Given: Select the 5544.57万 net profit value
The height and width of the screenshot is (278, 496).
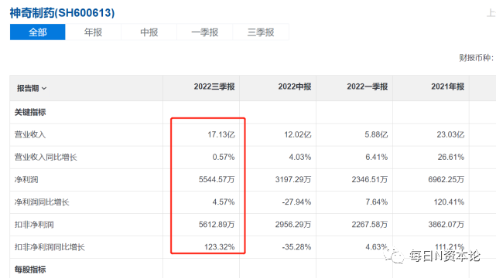Looking at the screenshot, I should coord(217,180).
